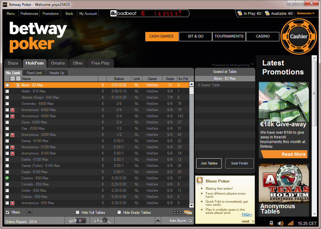Open the TOURNAMENTS section
The width and height of the screenshot is (321, 229).
coord(229,36)
